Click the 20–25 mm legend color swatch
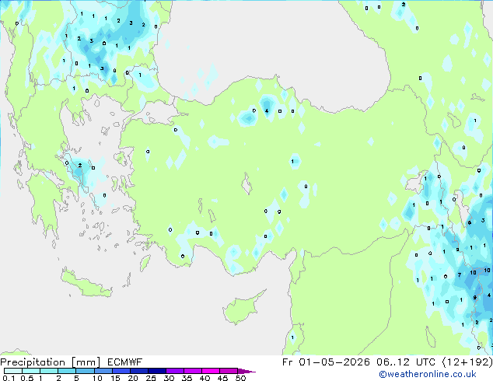 tap(138, 371)
